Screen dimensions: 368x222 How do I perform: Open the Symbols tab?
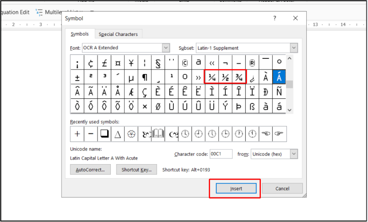point(80,34)
